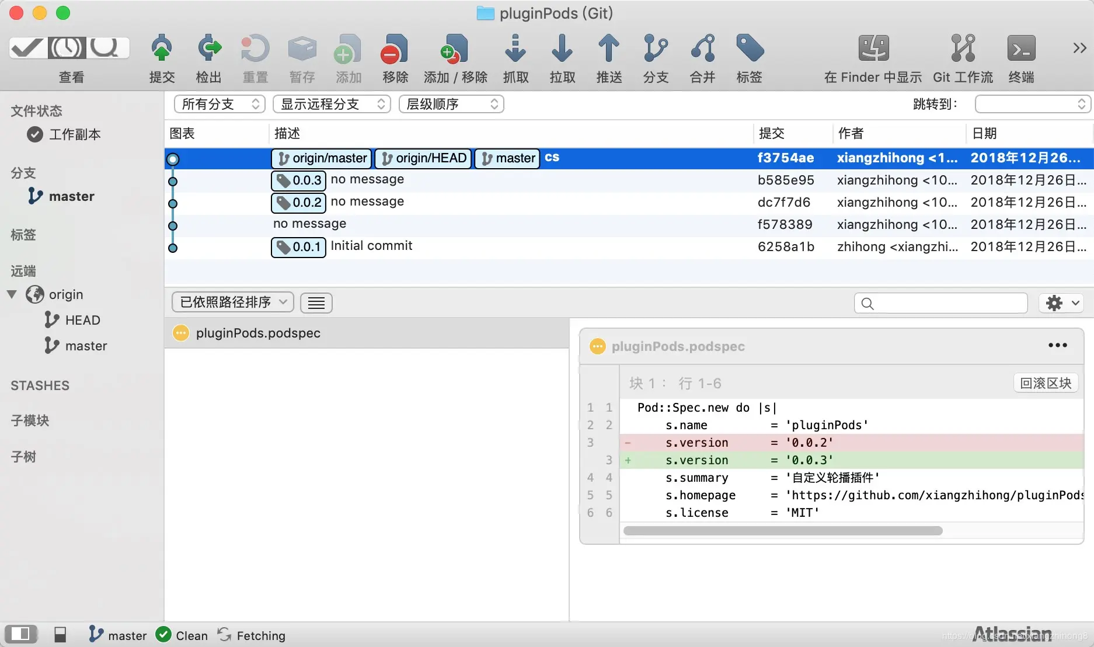Click the repository drive icon in status bar

tap(60, 635)
